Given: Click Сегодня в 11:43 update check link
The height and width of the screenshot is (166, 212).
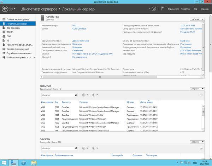Looking at the screenshot, I should (x=187, y=32).
